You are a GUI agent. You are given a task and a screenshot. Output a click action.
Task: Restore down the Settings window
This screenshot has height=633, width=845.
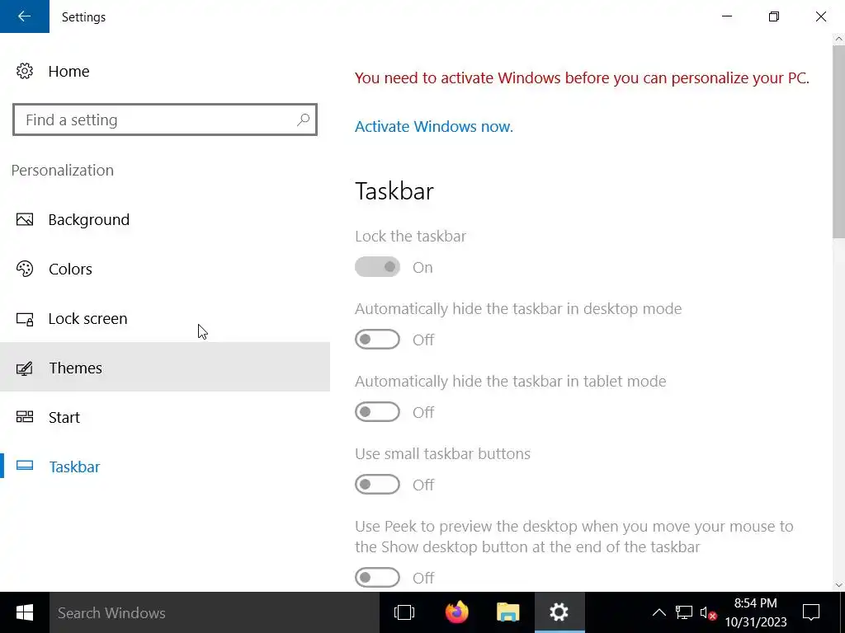click(x=774, y=16)
